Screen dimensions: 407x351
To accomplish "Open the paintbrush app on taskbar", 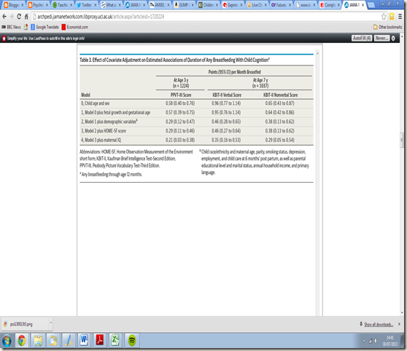I will pos(69,340).
